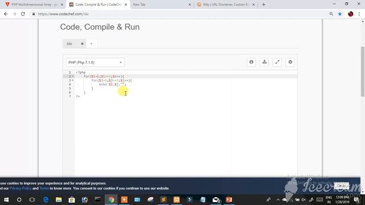Open the clock and date flyout
Screen dimensions: 365x205
(x=342, y=200)
